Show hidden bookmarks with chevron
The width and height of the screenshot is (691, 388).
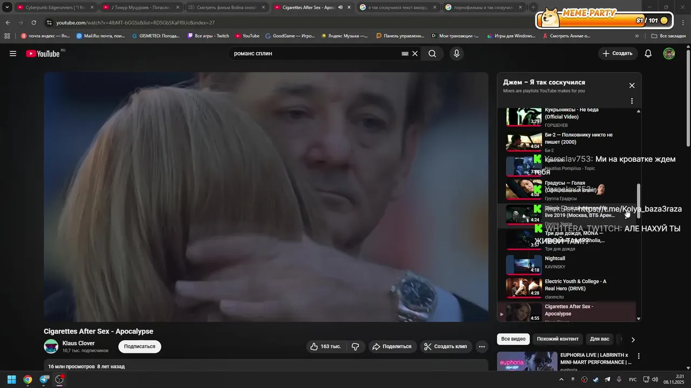point(637,36)
